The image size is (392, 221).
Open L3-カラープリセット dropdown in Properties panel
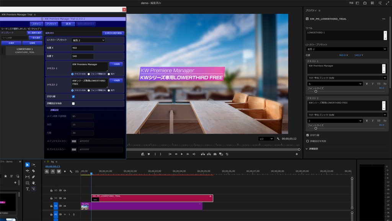(346, 49)
